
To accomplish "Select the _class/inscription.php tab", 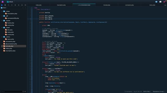I will click(x=84, y=5).
